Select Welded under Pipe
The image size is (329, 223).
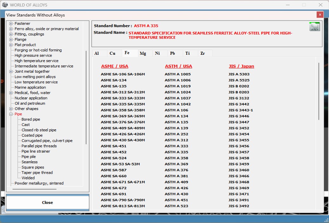click(x=28, y=178)
